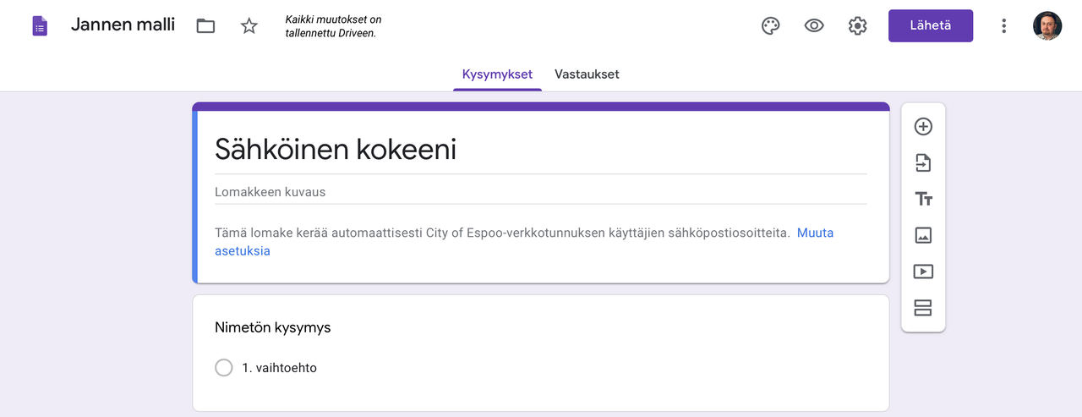The width and height of the screenshot is (1082, 417).
Task: Open the theme customization palette
Action: [x=770, y=25]
